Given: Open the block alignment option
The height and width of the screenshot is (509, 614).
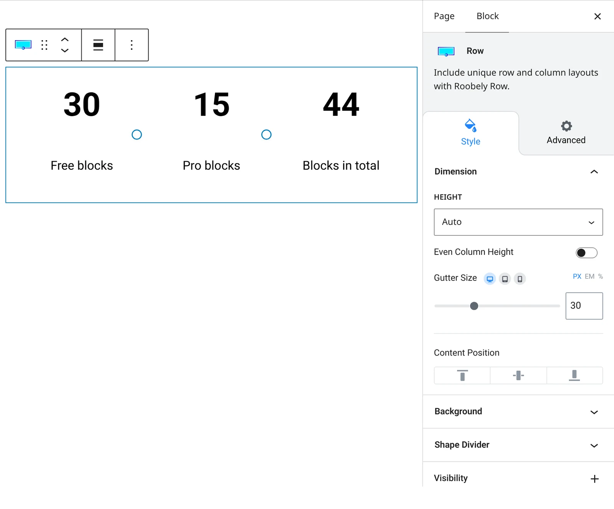Looking at the screenshot, I should (x=98, y=45).
